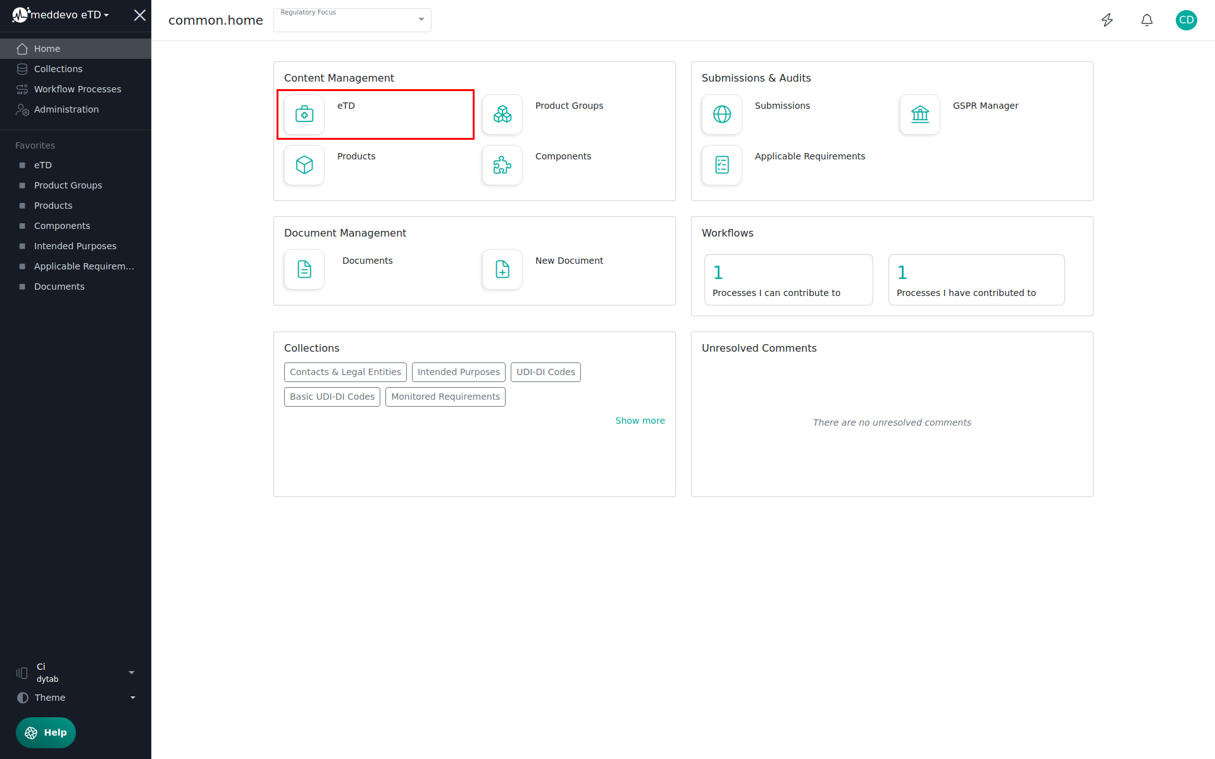Select the Contacts & Legal Entities chip

[x=345, y=372]
